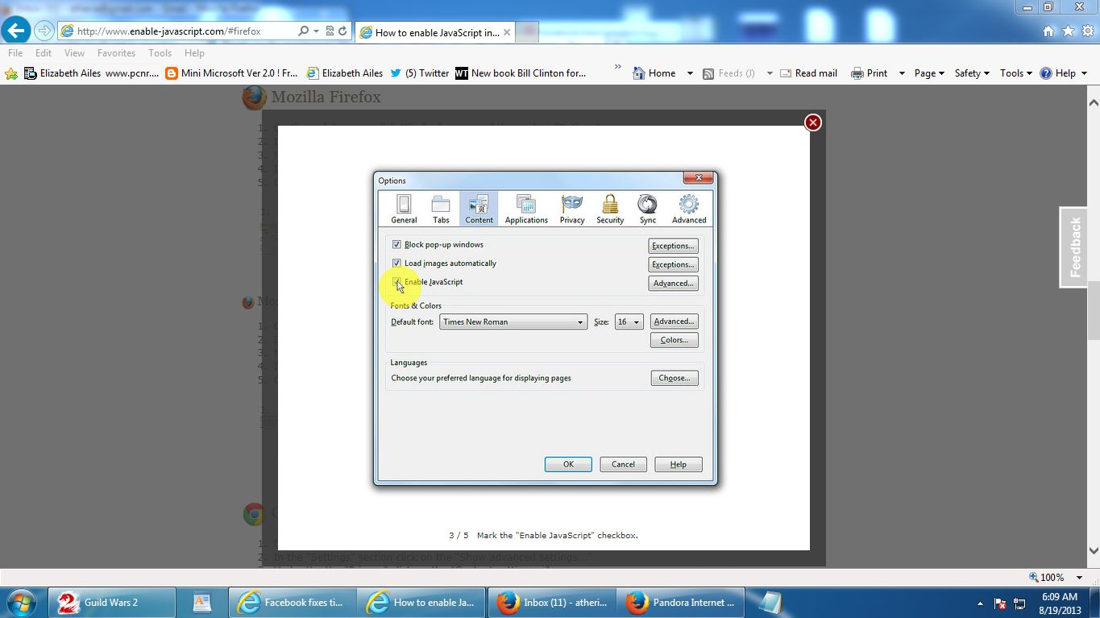Click Cancel in the Options dialog
This screenshot has height=618, width=1100.
point(623,464)
